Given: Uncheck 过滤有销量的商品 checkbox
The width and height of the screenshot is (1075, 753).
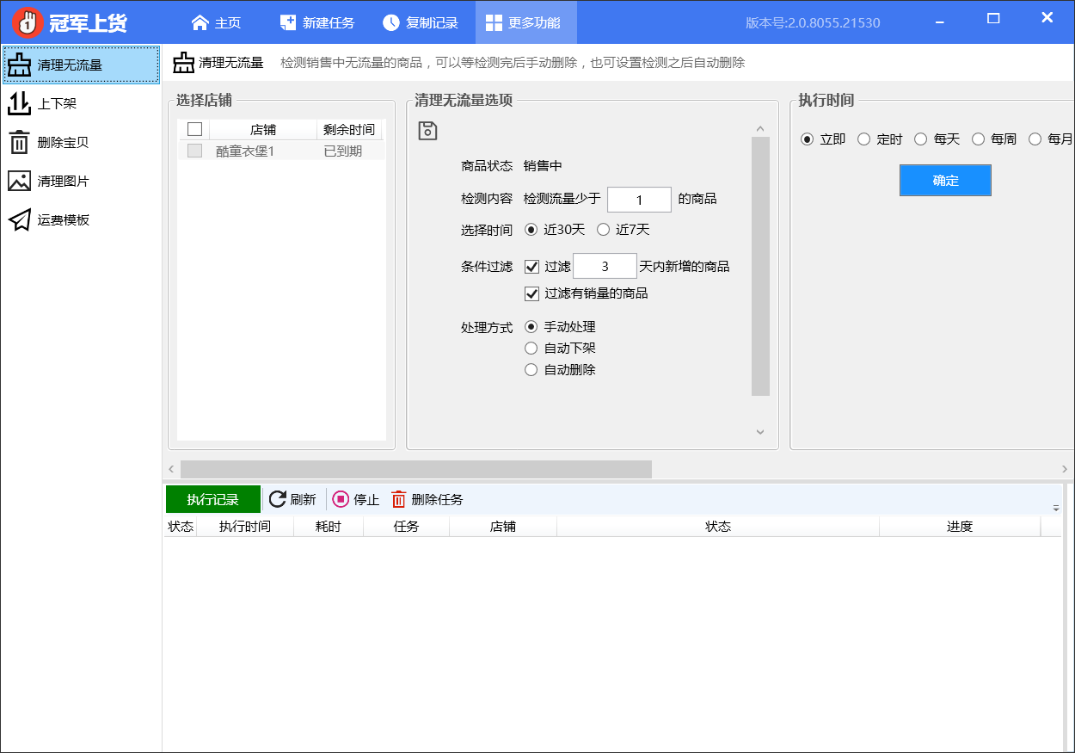Looking at the screenshot, I should click(x=531, y=293).
